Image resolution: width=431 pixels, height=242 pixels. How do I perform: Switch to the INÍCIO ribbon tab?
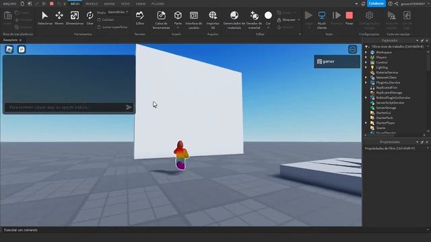(x=75, y=4)
